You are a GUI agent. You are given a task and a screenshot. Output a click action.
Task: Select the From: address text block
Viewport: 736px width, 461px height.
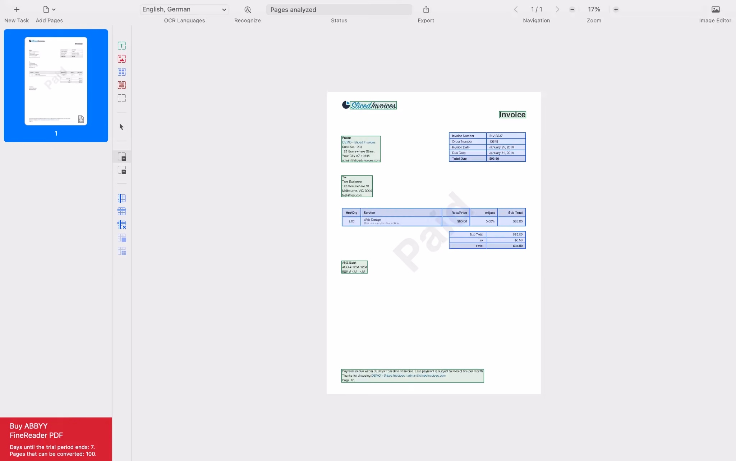coord(361,149)
